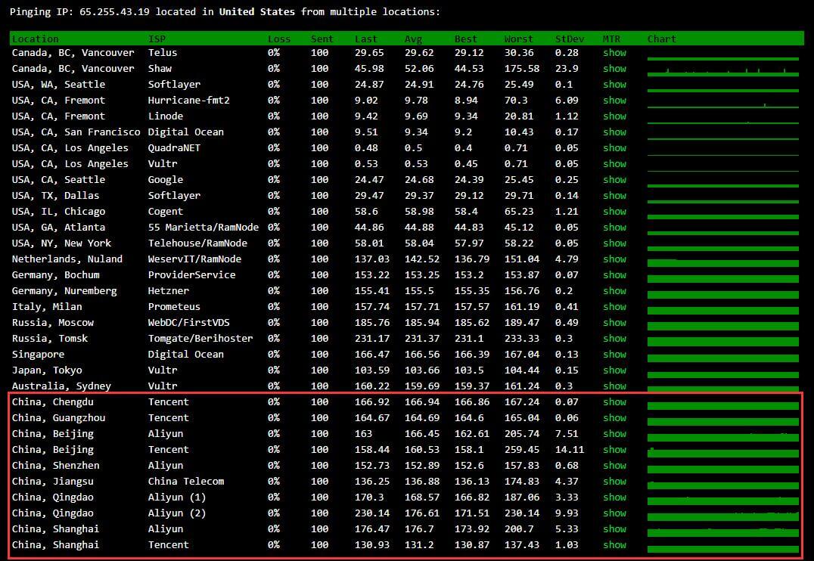Click the Avg column header
Viewport: 814px width, 561px height.
tap(414, 39)
